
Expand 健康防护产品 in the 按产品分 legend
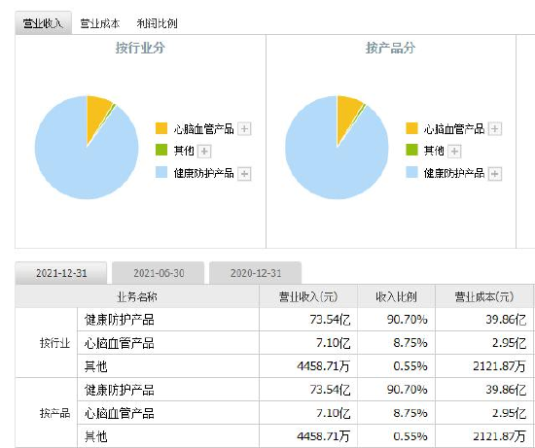(495, 174)
